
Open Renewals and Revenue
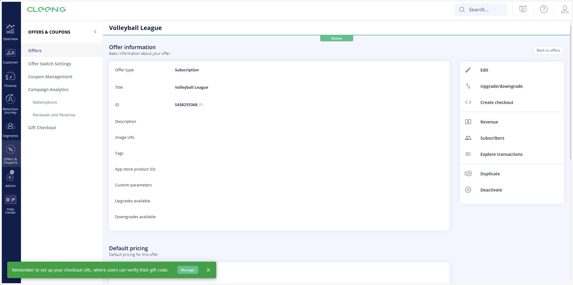coord(54,115)
